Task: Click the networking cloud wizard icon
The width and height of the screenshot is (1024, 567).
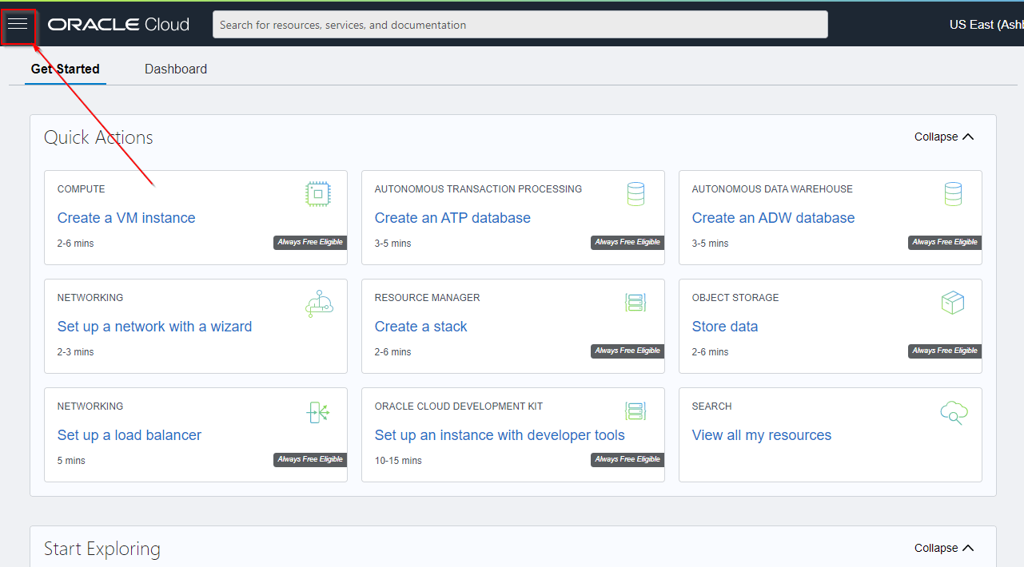Action: [x=318, y=303]
